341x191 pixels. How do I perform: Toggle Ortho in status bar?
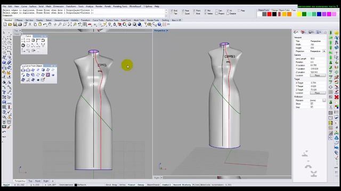click(x=123, y=185)
